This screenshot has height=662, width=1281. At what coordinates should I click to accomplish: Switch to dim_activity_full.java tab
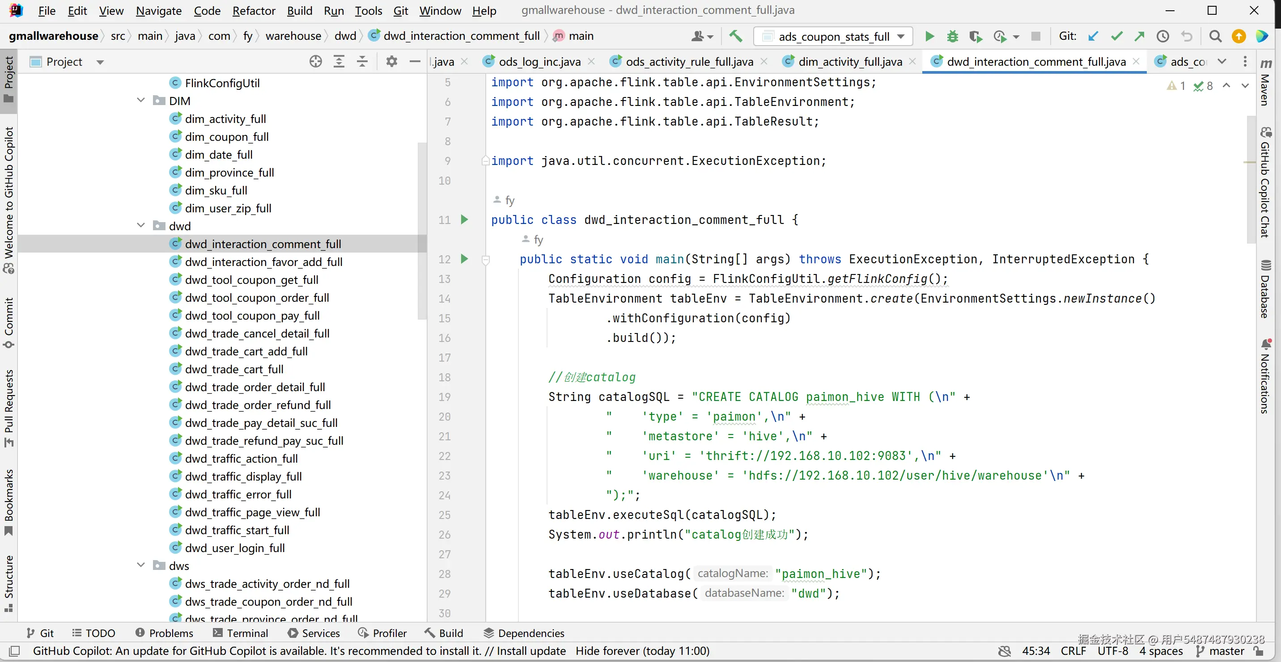(x=849, y=62)
